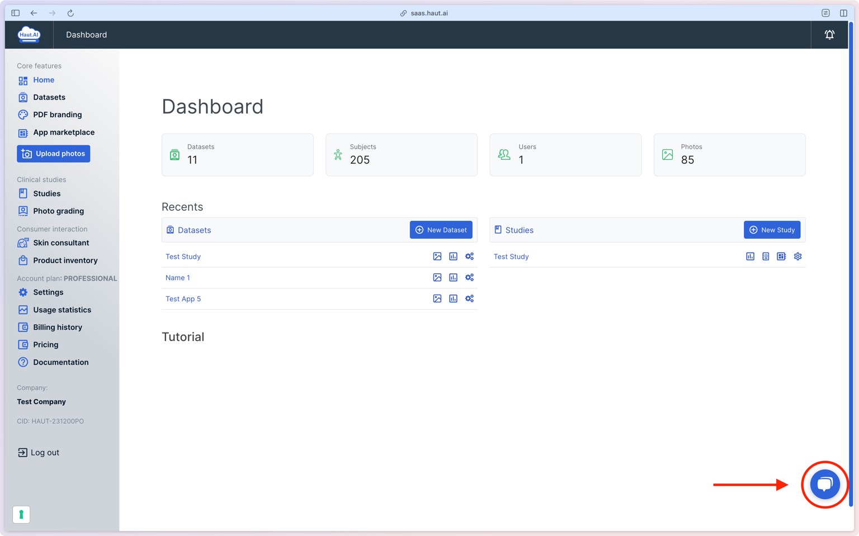Image resolution: width=859 pixels, height=536 pixels.
Task: Click the New Study button
Action: 772,230
